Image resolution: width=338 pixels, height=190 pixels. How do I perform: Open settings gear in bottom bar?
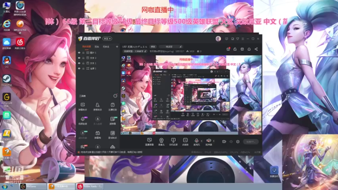pos(238,141)
